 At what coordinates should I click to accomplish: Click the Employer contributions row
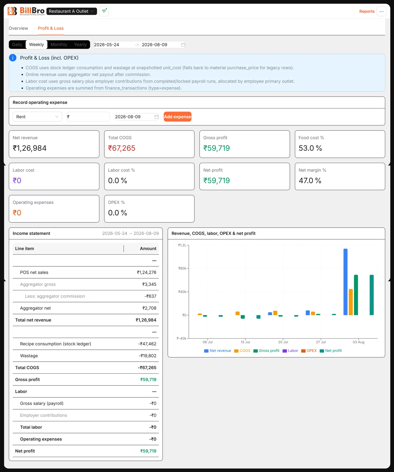[86, 415]
